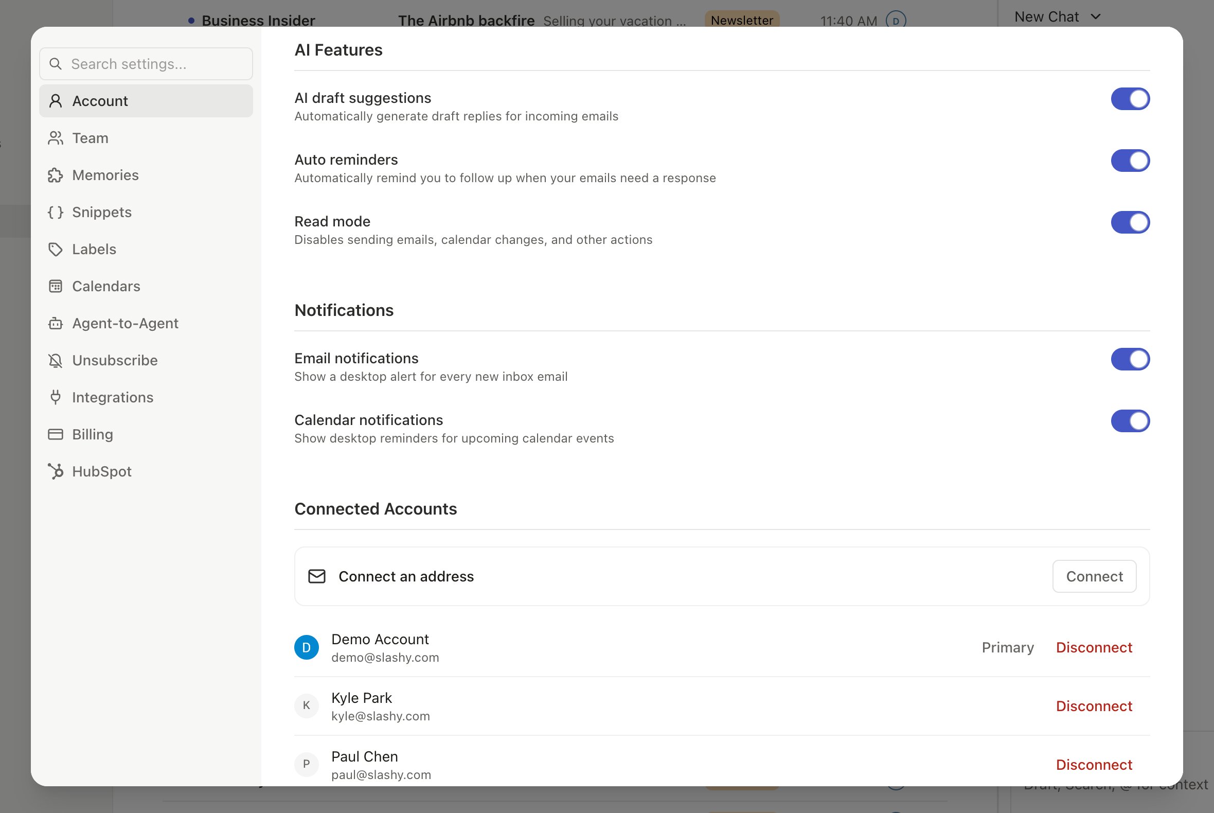The image size is (1214, 813).
Task: Open the Labels tag icon
Action: tap(56, 250)
